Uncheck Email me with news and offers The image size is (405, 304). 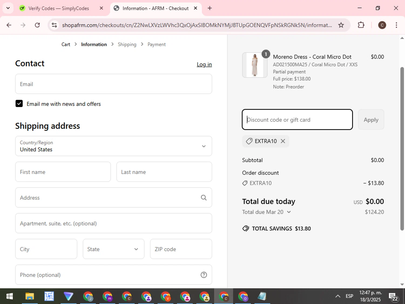pyautogui.click(x=19, y=103)
